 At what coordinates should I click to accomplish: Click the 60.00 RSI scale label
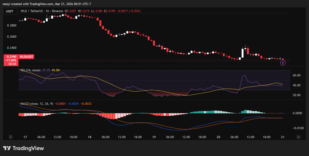pos(297,75)
